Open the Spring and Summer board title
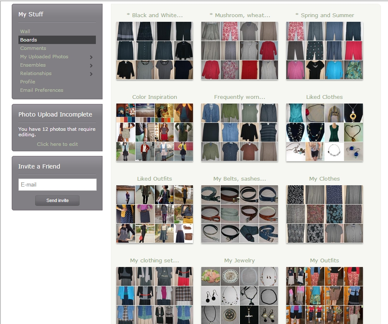Screen dimensions: 388x324 (324, 16)
